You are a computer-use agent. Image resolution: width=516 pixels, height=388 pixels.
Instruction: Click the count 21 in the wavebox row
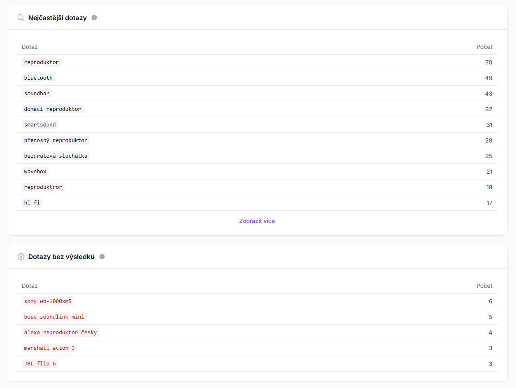click(489, 172)
